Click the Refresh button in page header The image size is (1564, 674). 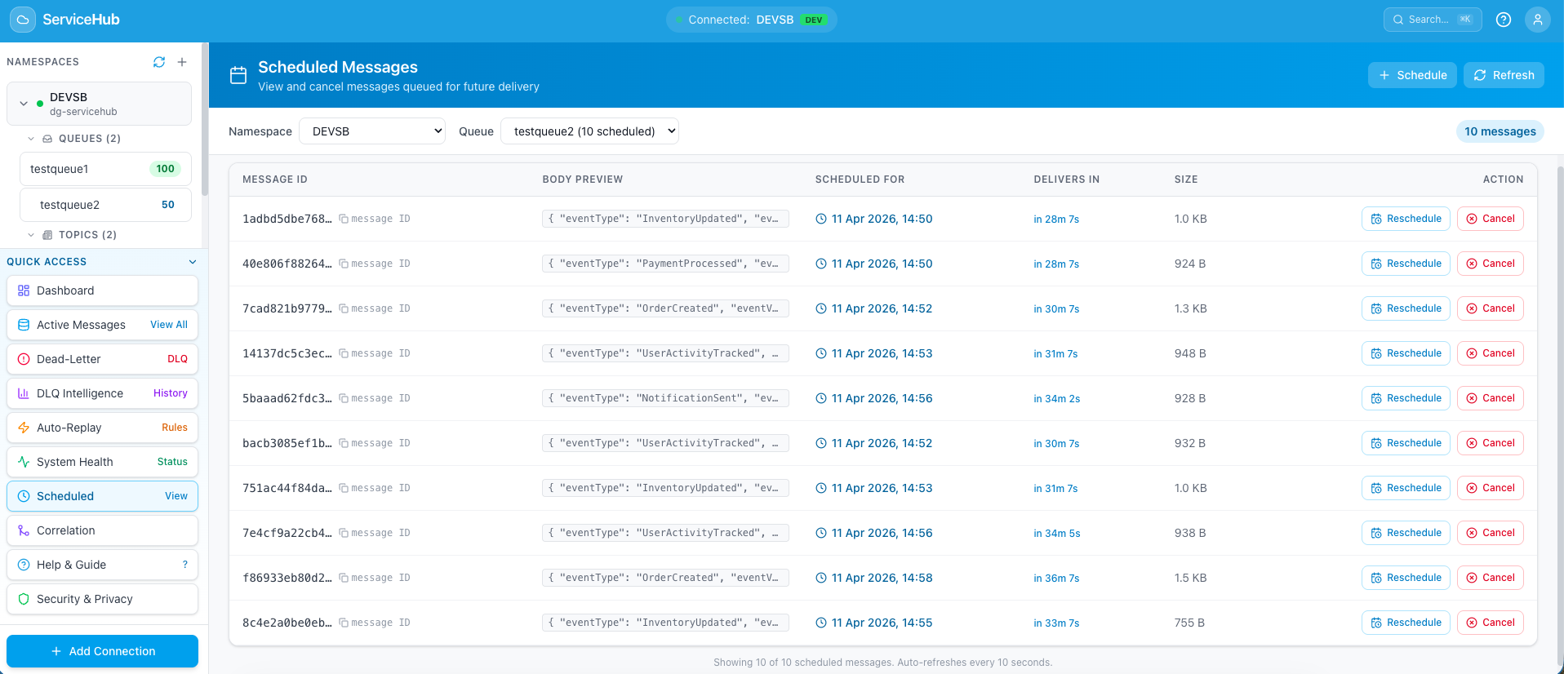(x=1504, y=75)
